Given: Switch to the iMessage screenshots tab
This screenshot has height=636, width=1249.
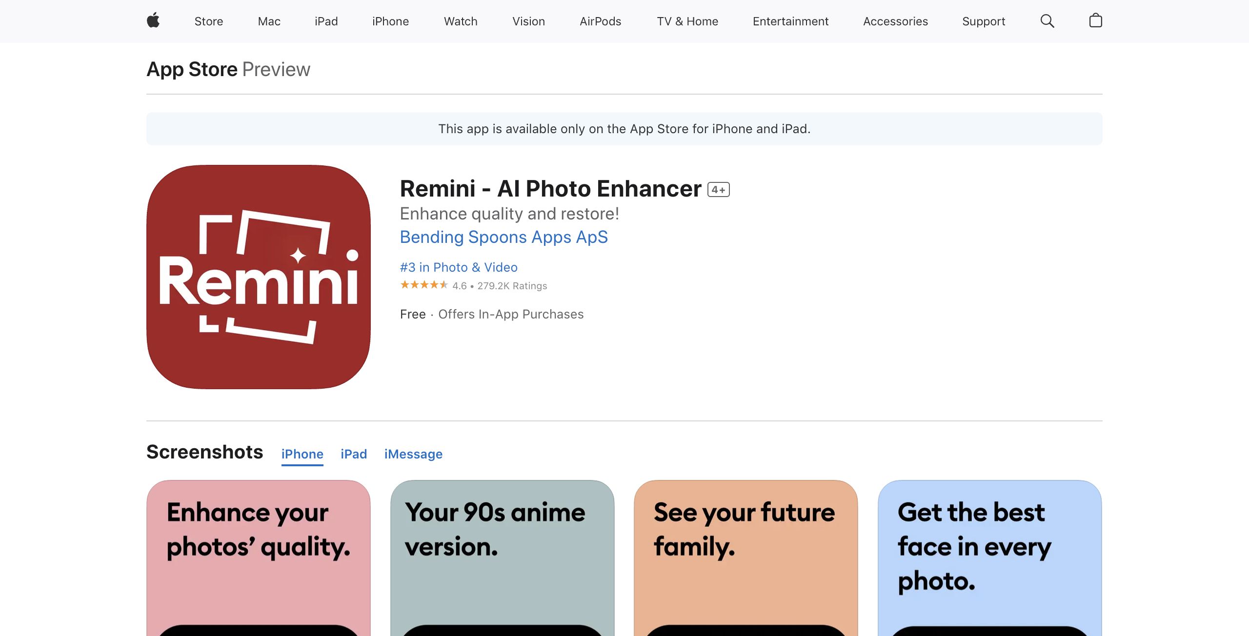Looking at the screenshot, I should coord(413,454).
